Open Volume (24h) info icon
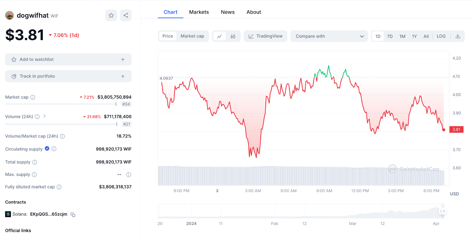This screenshot has width=472, height=237. pos(37,117)
